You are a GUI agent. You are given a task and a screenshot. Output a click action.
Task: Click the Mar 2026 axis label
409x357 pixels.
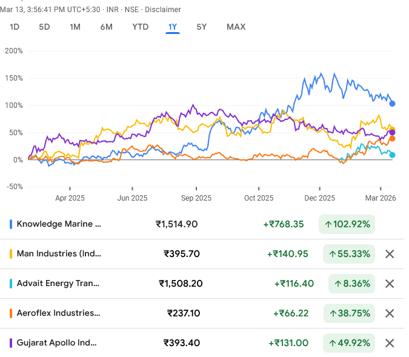381,198
